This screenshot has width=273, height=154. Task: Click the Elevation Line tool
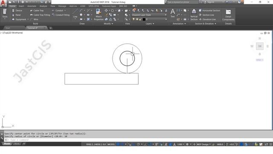click(x=207, y=19)
